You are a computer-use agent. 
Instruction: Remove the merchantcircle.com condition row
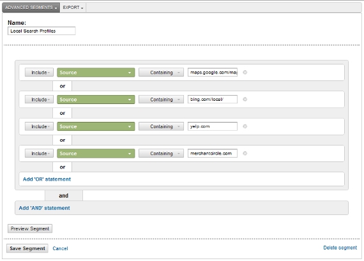coord(245,153)
